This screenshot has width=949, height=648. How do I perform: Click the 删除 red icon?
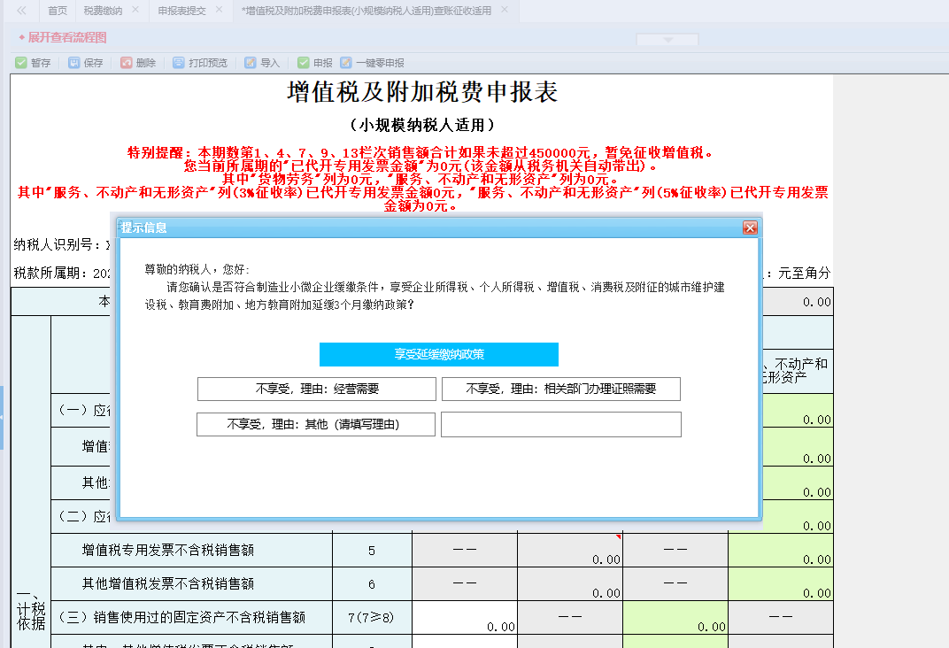(126, 62)
